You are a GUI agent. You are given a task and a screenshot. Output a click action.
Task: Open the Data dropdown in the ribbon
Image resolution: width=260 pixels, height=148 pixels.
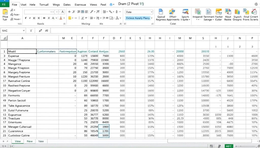(139, 12)
